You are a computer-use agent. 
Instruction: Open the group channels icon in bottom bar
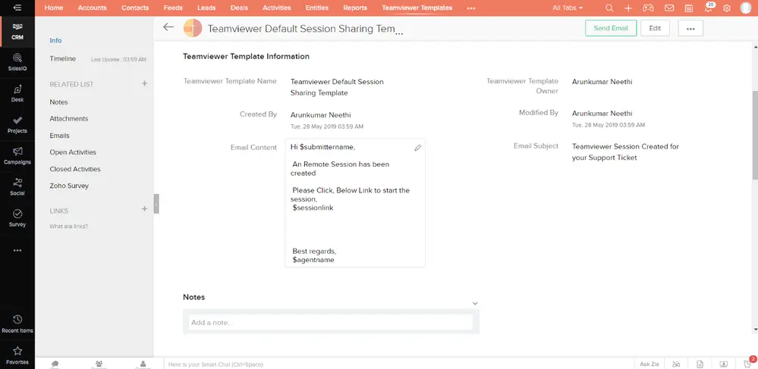click(x=99, y=364)
